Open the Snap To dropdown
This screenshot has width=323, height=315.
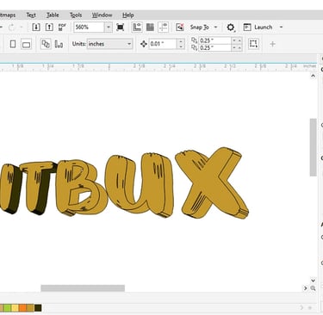click(x=203, y=28)
